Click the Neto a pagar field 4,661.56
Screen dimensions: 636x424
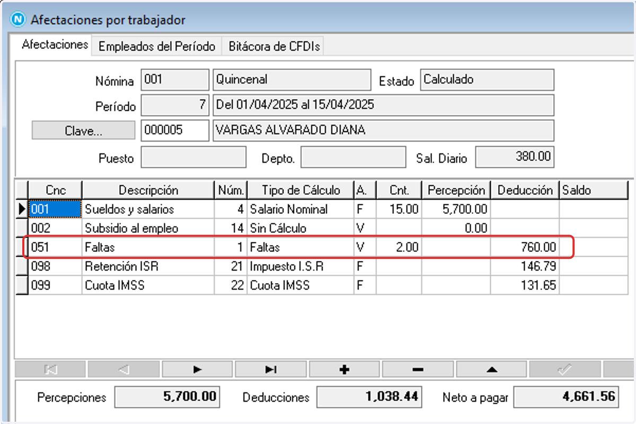point(566,397)
